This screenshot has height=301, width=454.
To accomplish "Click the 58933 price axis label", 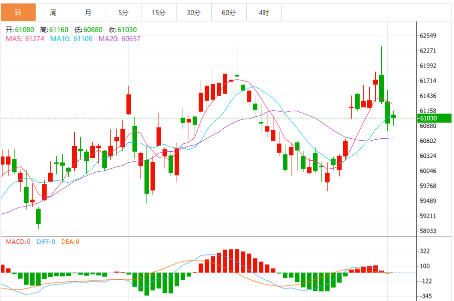I will [428, 231].
